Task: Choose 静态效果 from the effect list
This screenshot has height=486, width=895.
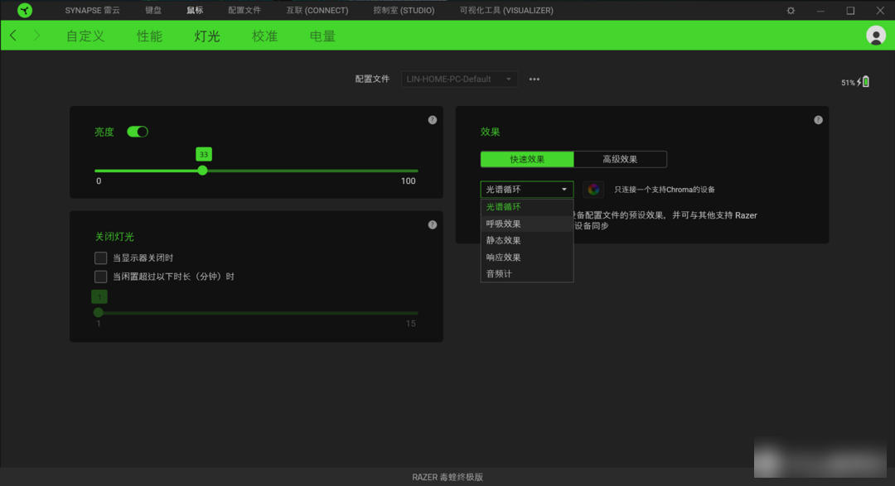Action: pos(527,240)
